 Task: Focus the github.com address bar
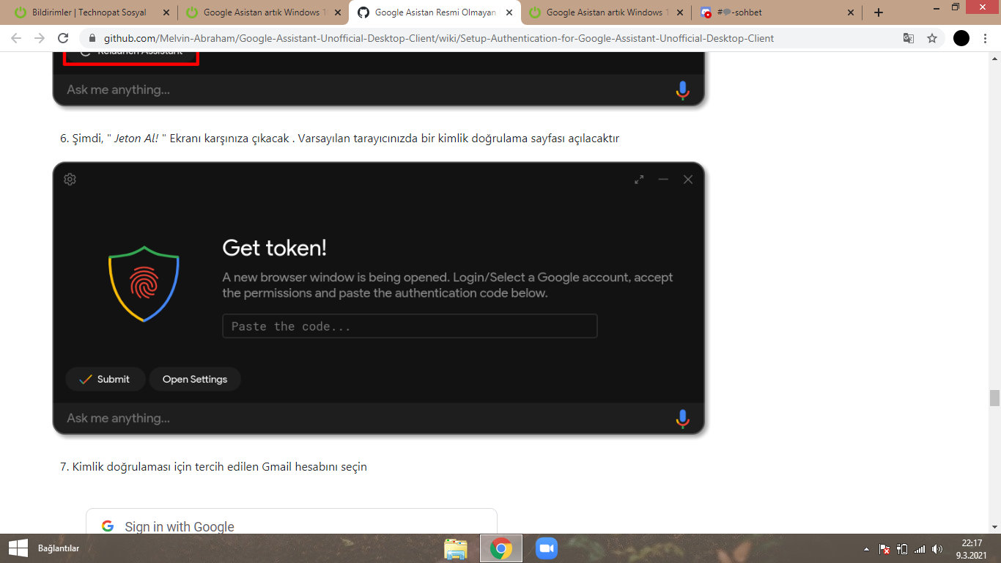[438, 38]
